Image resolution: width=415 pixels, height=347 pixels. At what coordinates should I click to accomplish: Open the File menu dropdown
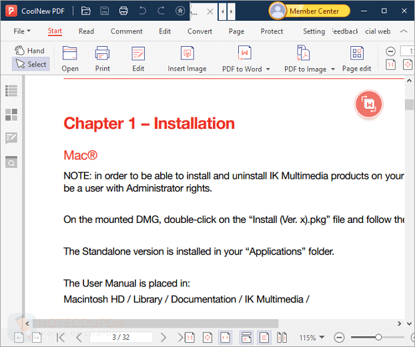pos(22,31)
